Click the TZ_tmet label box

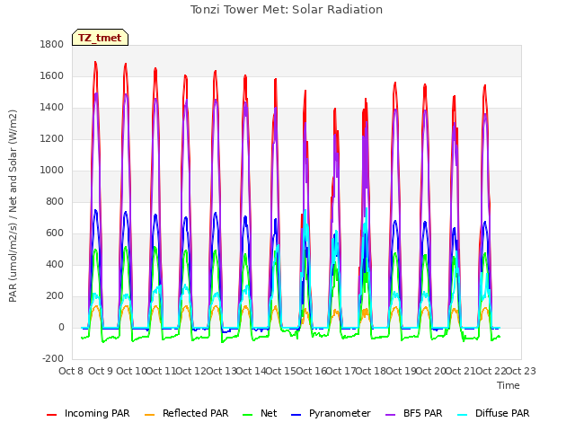[x=100, y=38]
